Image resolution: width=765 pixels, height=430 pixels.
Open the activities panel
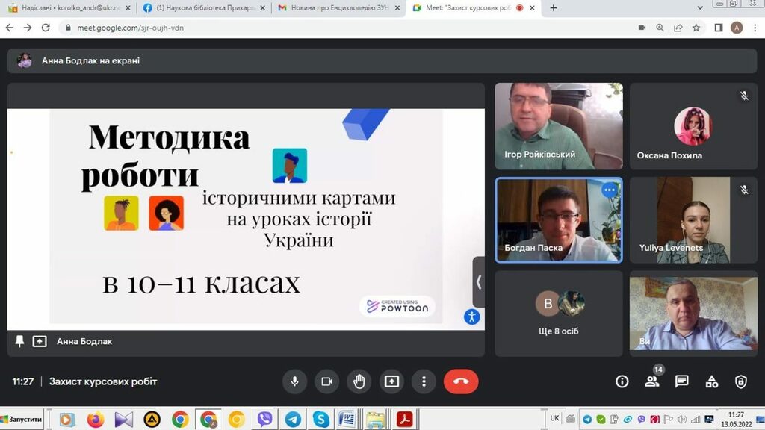pos(712,381)
